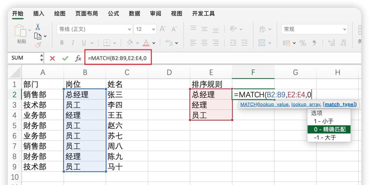Switch to the 开始 tab
Viewport: 369px width, 185px height.
point(18,14)
